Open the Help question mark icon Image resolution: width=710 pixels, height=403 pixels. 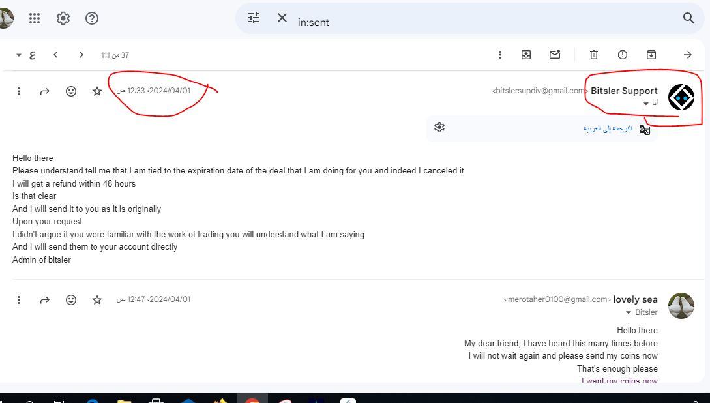click(92, 18)
